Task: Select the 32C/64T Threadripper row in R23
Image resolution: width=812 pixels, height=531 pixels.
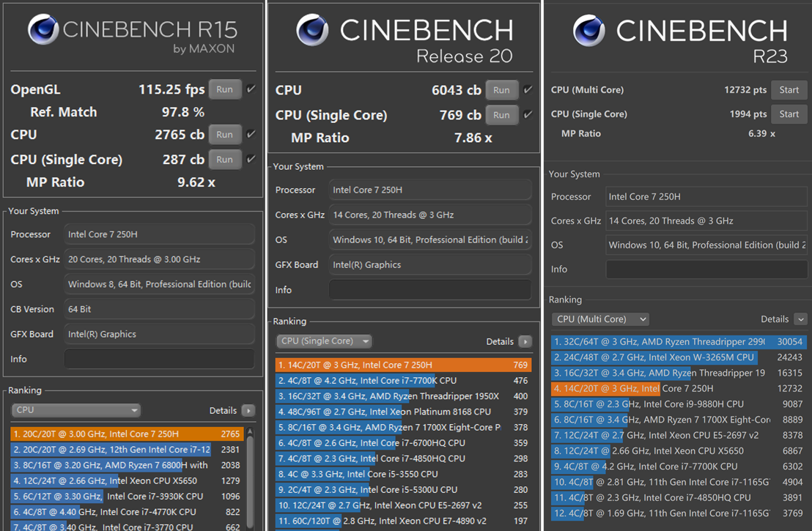Action: (x=679, y=341)
